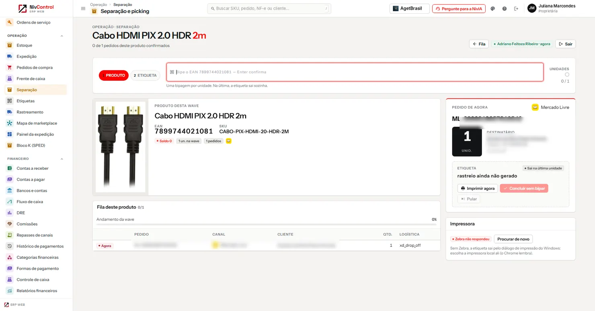Image resolution: width=595 pixels, height=311 pixels.
Task: Open the AgetBrasil company selector
Action: click(410, 8)
